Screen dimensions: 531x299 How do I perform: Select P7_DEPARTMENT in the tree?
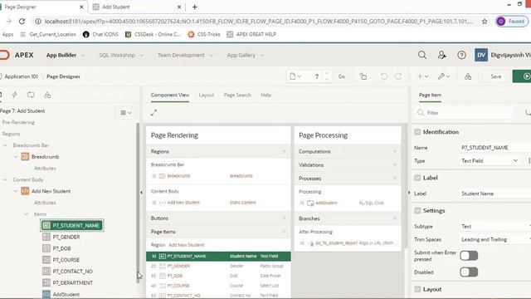pyautogui.click(x=72, y=282)
